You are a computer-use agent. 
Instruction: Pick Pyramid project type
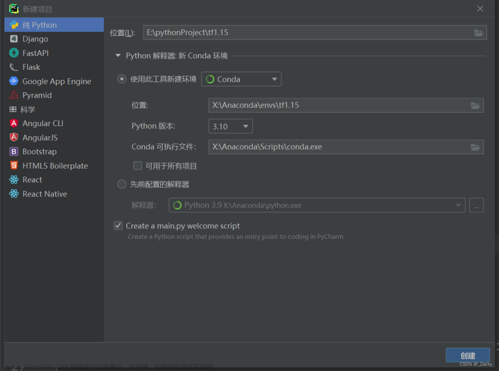pos(54,95)
